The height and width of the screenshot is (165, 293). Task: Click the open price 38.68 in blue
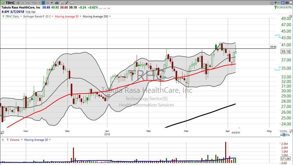coord(46,7)
